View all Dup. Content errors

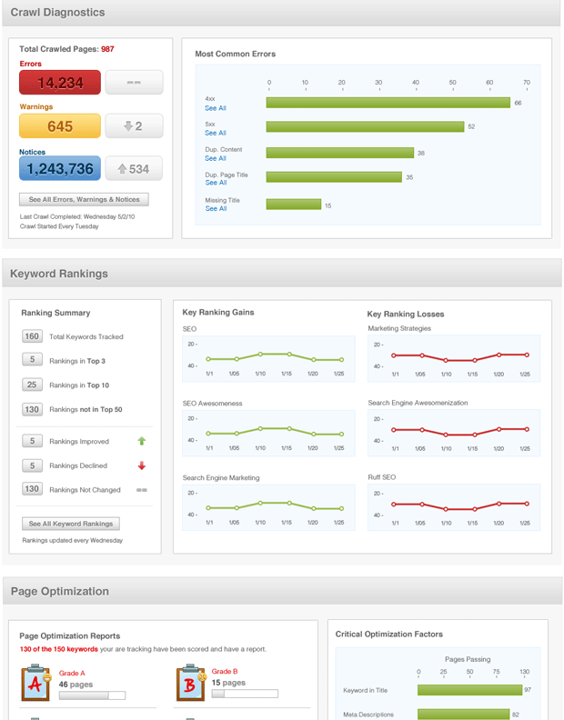click(x=216, y=158)
